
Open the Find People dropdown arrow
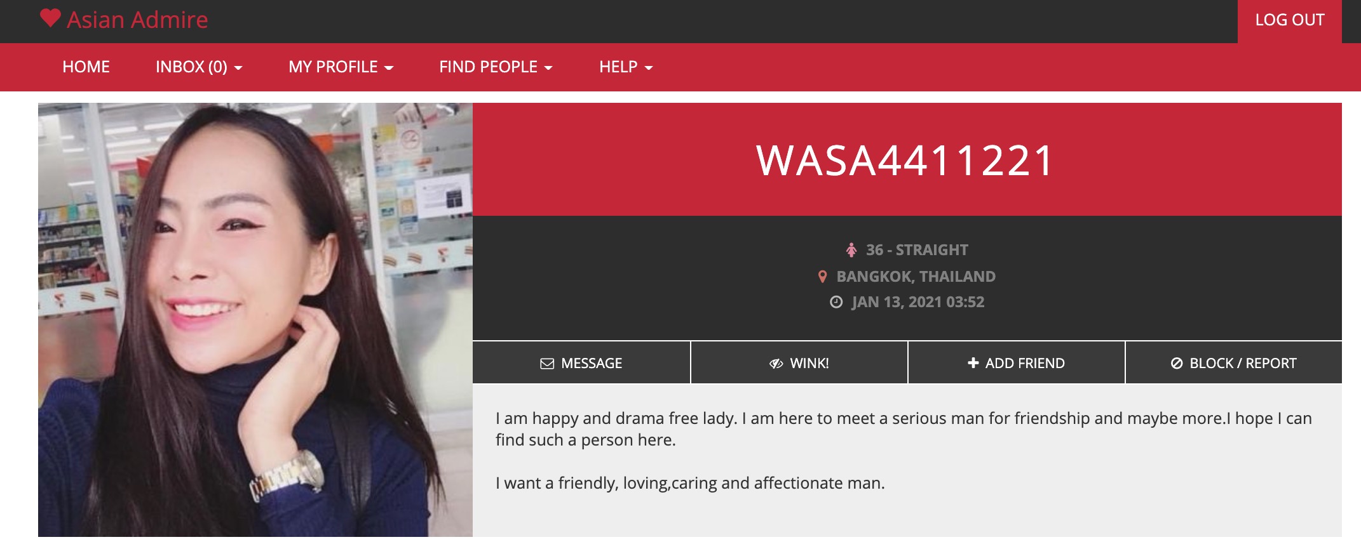548,68
